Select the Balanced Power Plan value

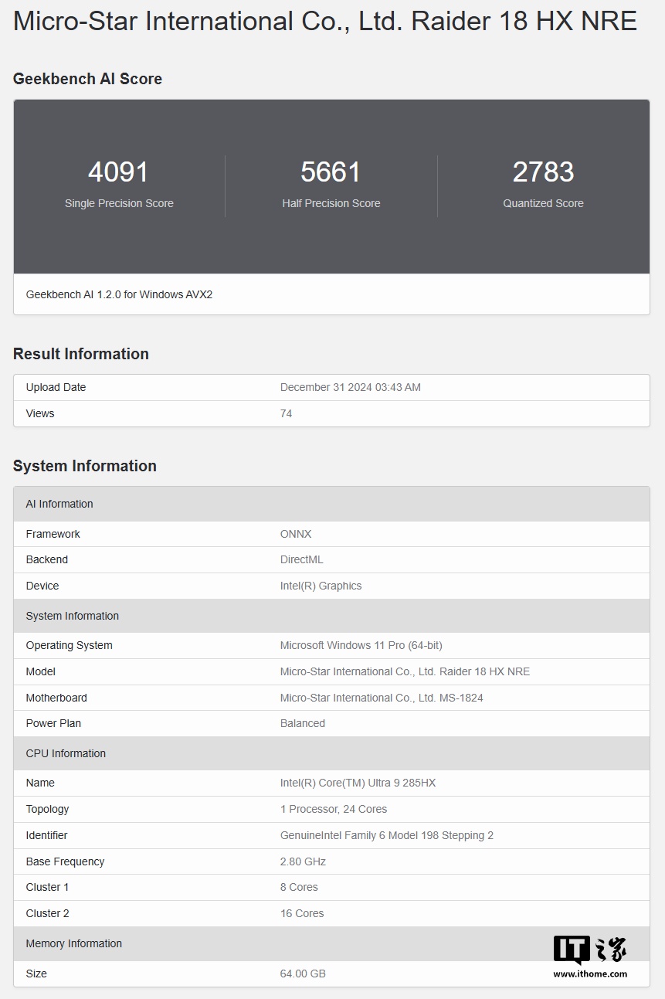click(x=303, y=723)
